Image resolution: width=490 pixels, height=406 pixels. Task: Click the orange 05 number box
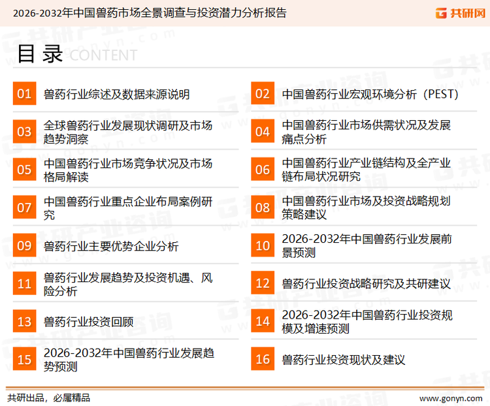pos(24,170)
